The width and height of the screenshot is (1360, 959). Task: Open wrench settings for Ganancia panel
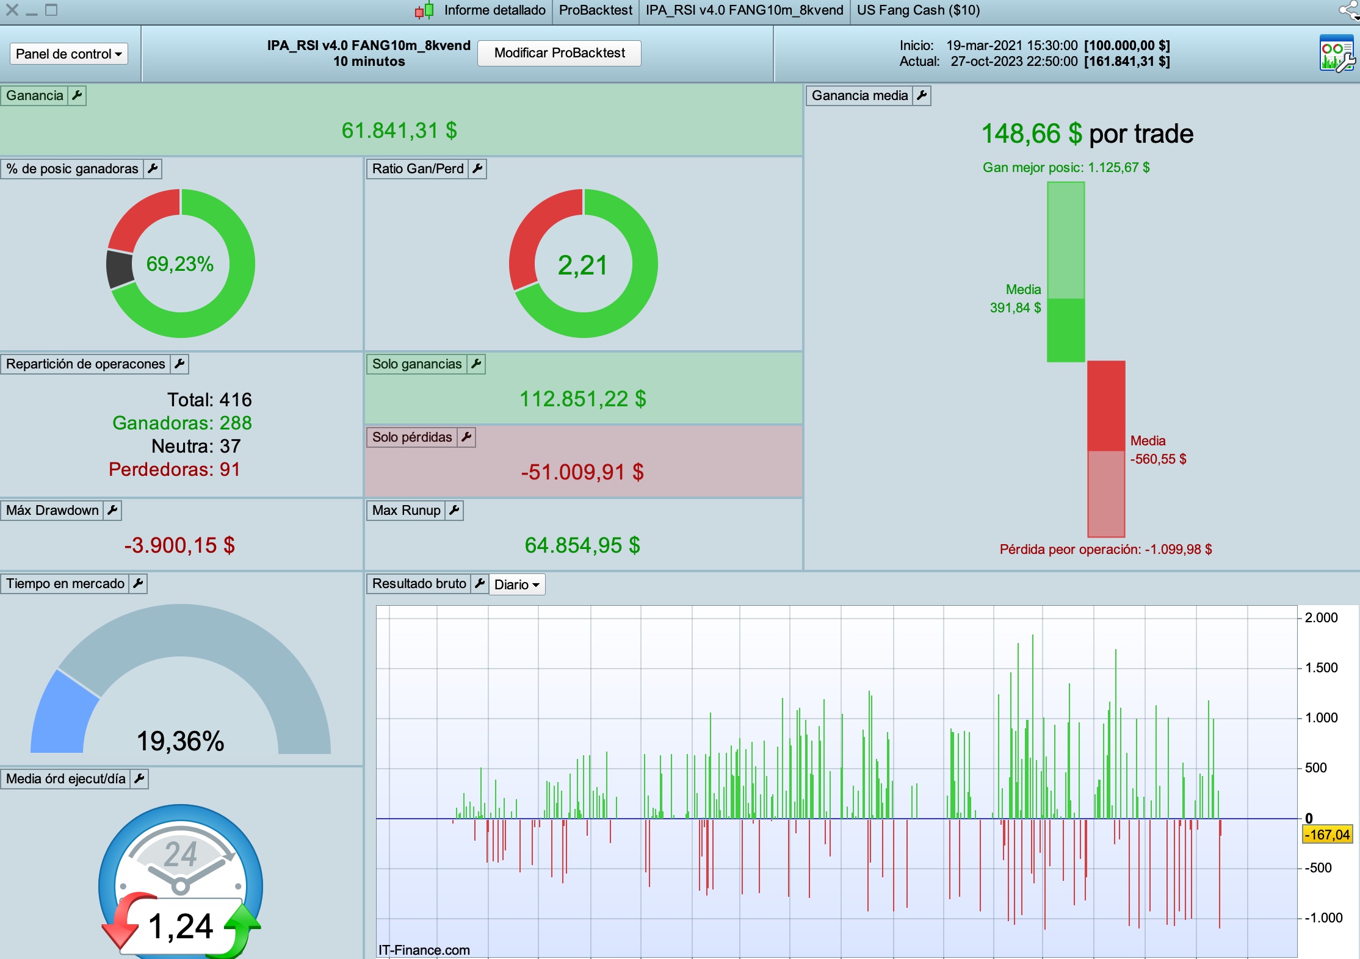[x=77, y=96]
